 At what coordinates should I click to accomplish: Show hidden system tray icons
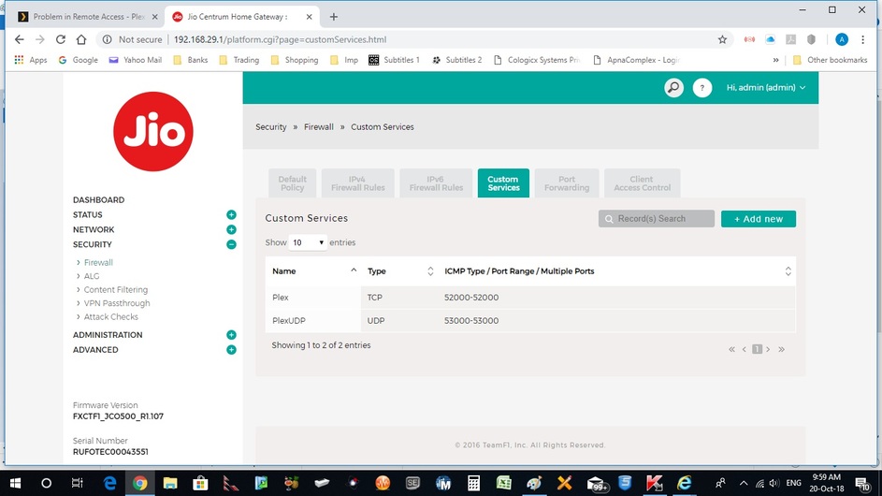pyautogui.click(x=744, y=483)
